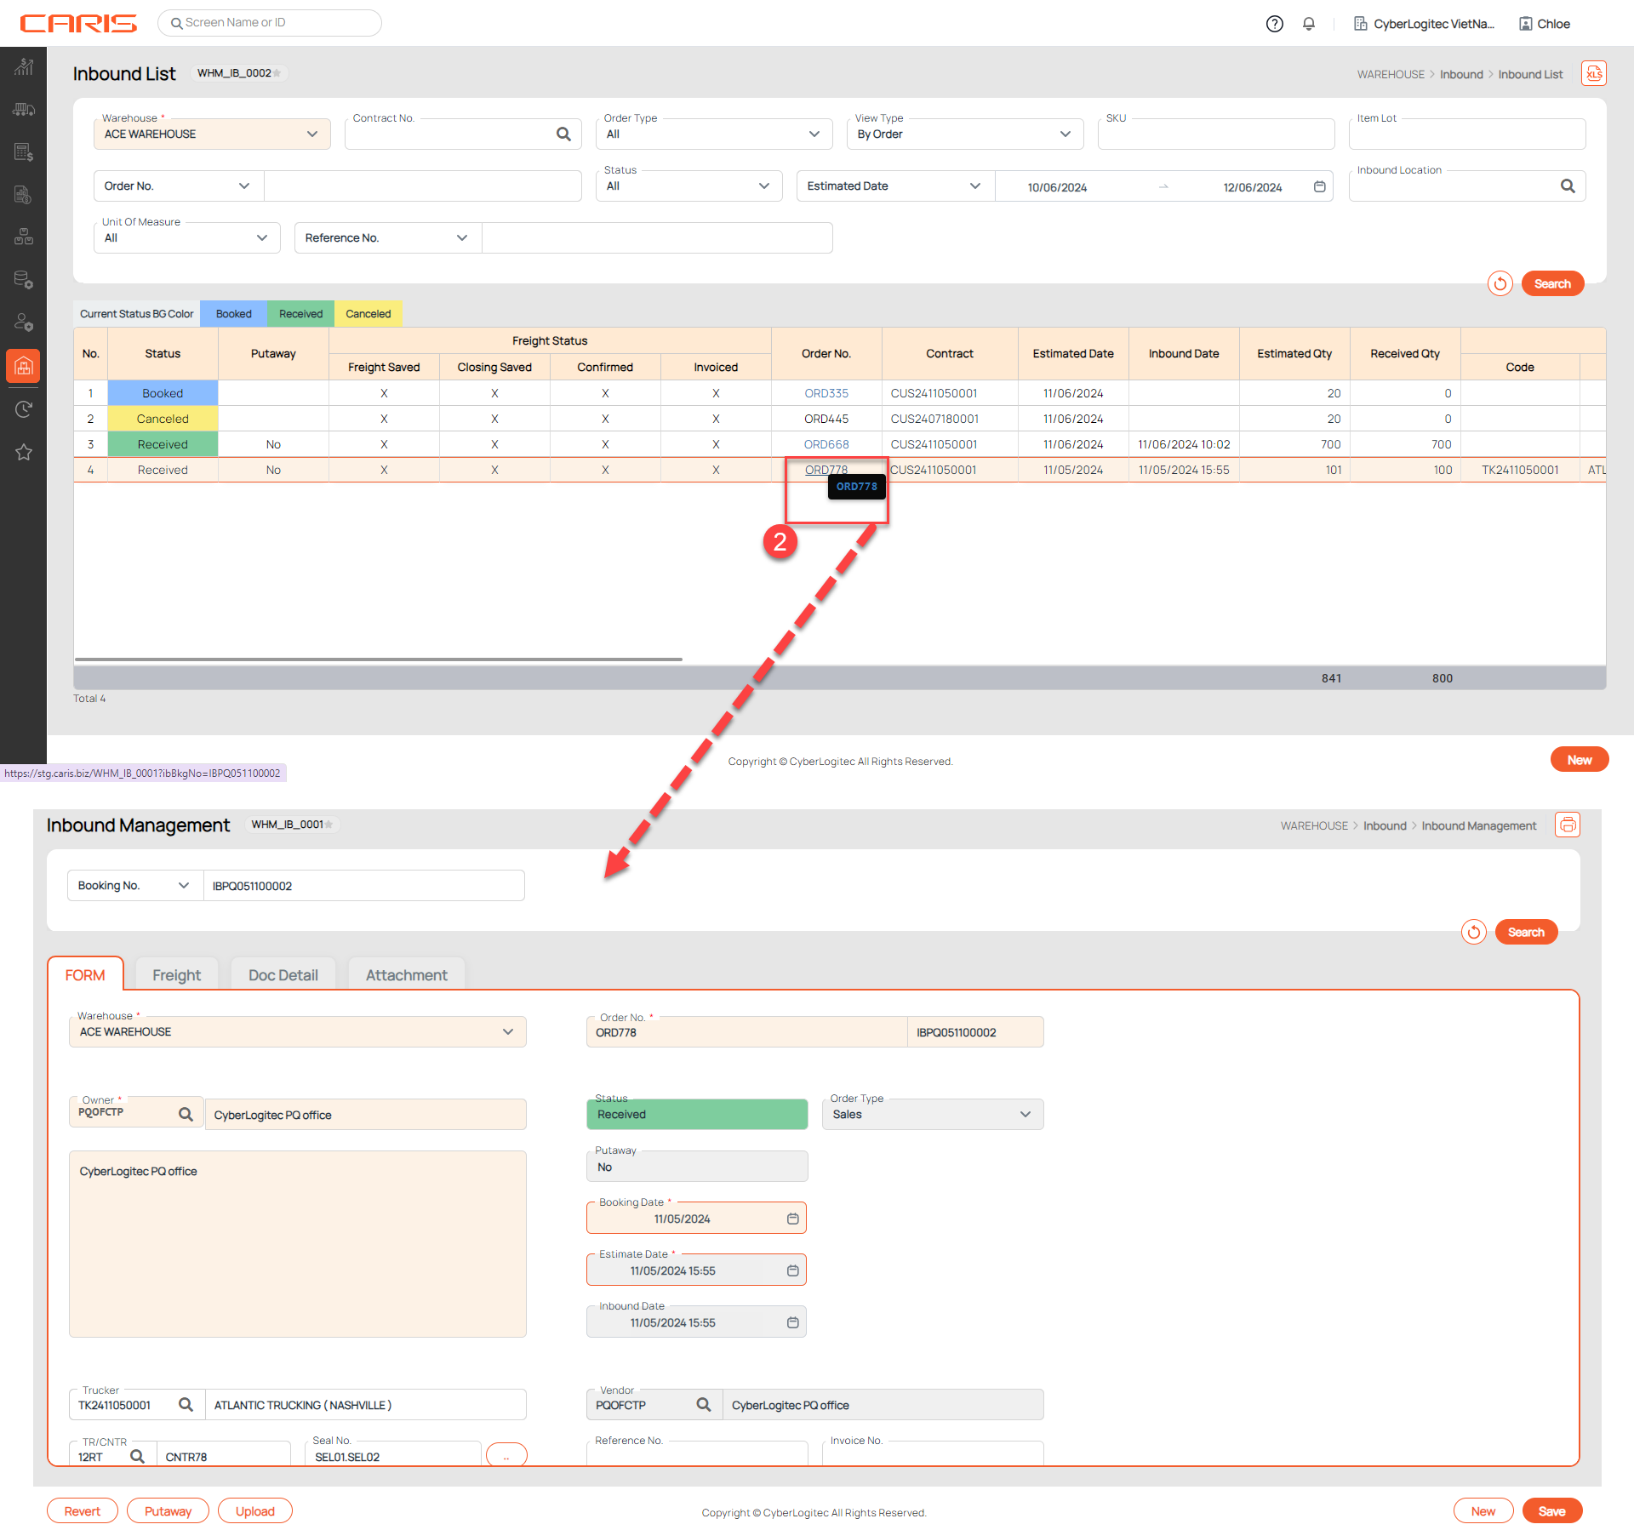1634x1530 pixels.
Task: Open the help question mark icon
Action: click(1274, 24)
